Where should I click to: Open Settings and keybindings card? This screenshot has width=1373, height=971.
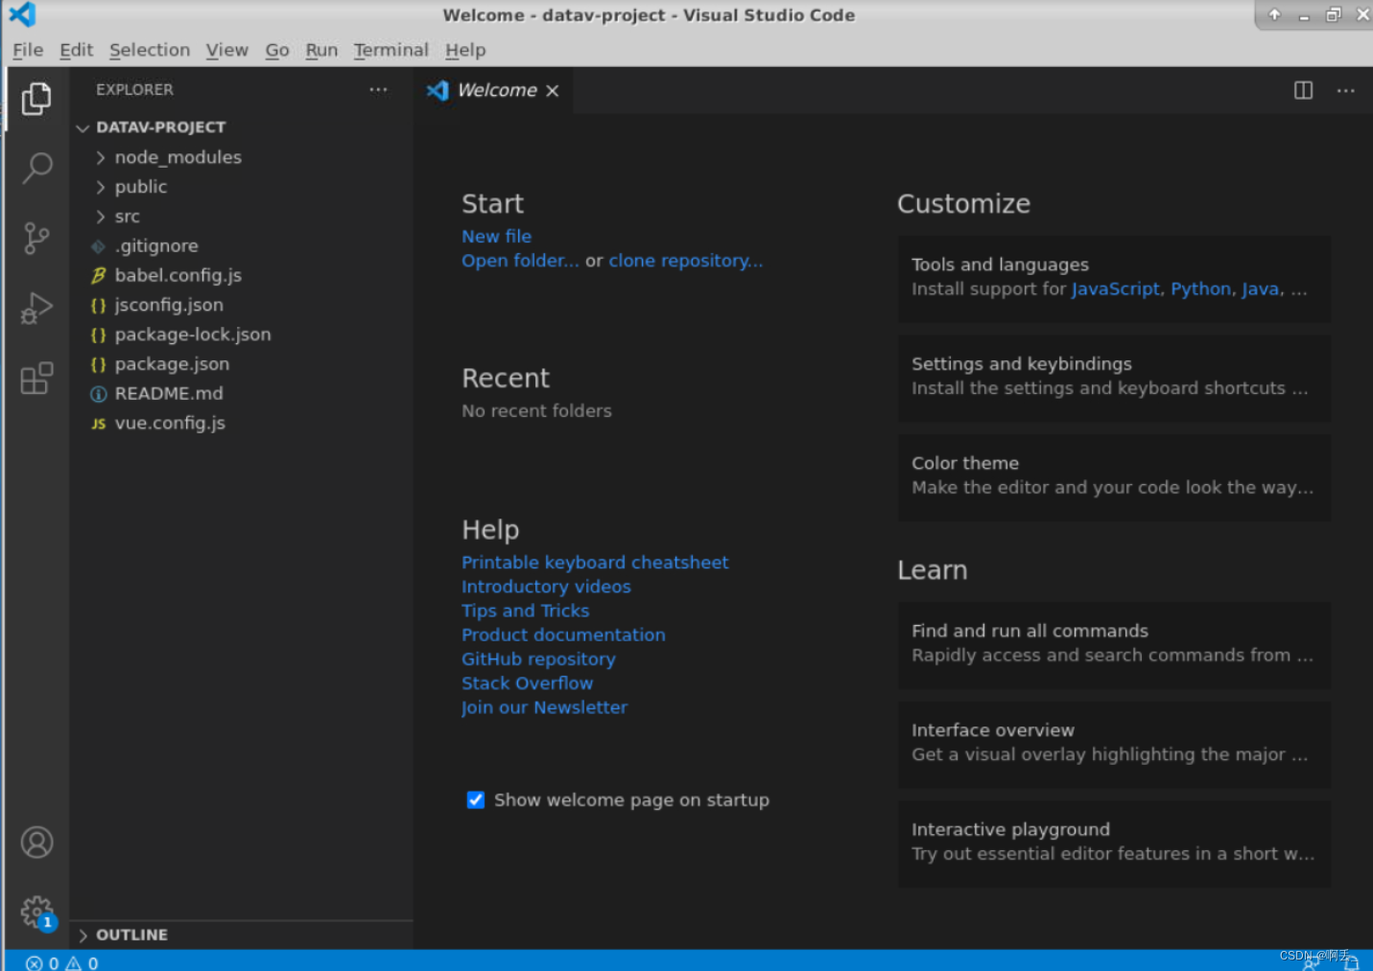point(1114,377)
